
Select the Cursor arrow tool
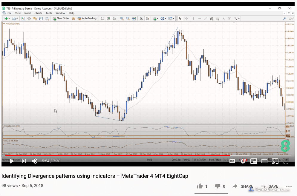point(180,18)
